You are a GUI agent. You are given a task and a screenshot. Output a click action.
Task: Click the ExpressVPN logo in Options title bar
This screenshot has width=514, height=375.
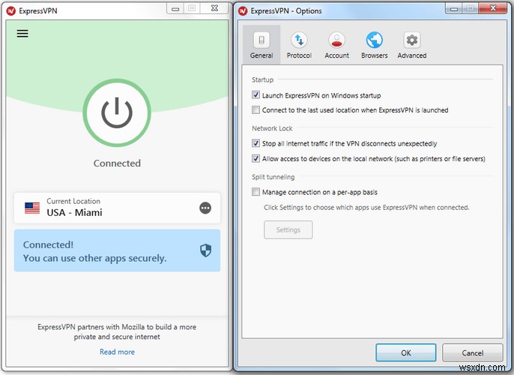pyautogui.click(x=243, y=10)
